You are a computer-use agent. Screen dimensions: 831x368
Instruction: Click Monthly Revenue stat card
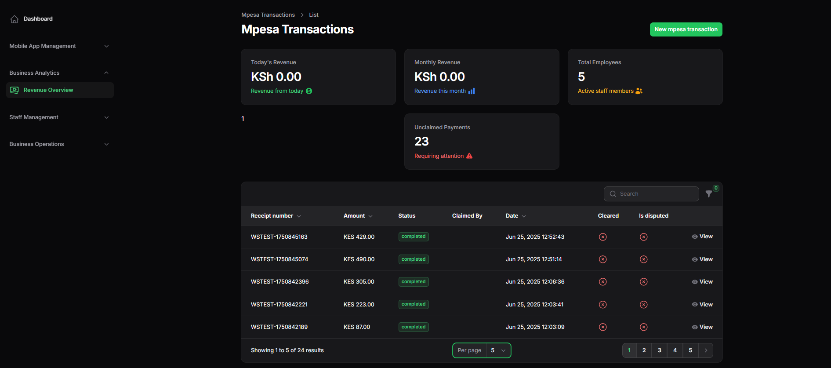tap(482, 77)
